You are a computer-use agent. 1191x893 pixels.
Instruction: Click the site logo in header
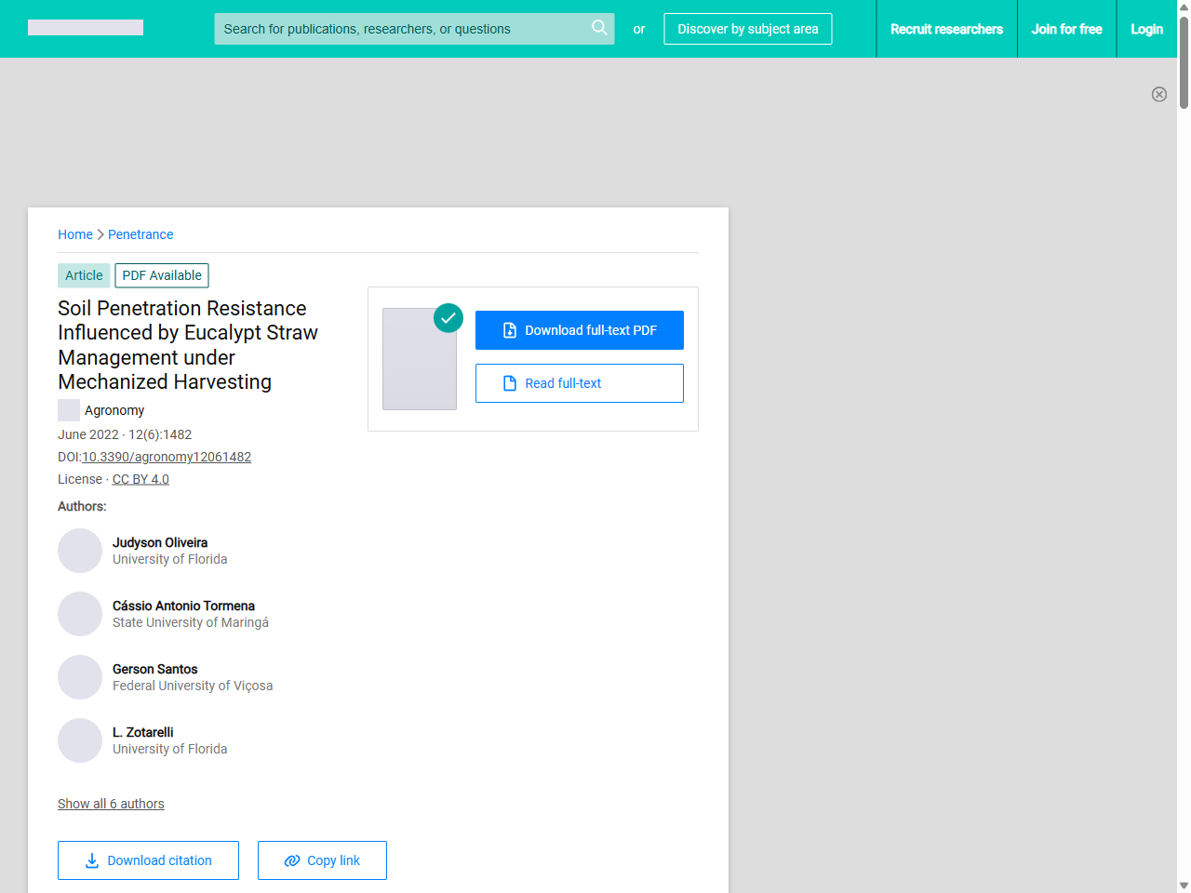point(86,28)
